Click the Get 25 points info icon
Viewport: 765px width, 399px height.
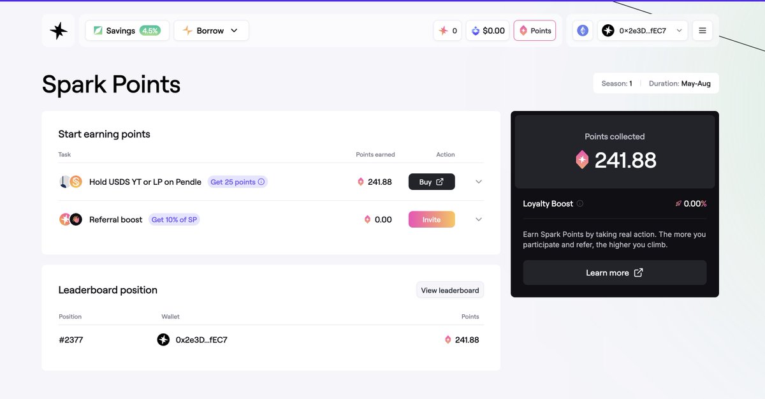pyautogui.click(x=261, y=182)
